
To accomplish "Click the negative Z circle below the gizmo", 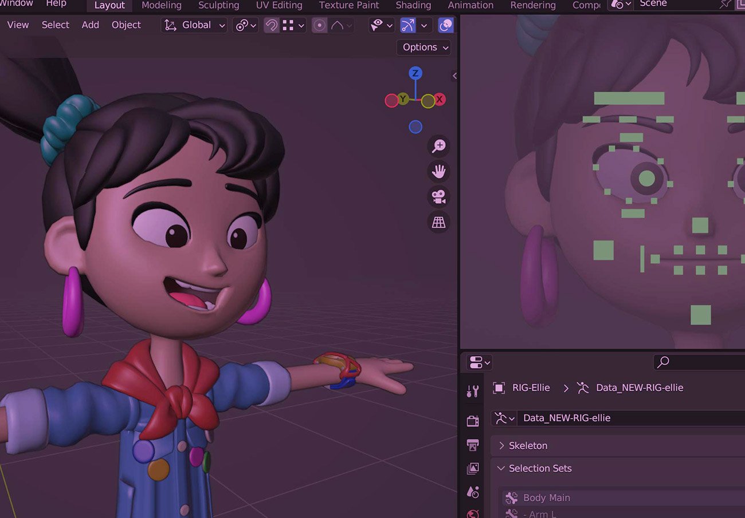I will (415, 127).
